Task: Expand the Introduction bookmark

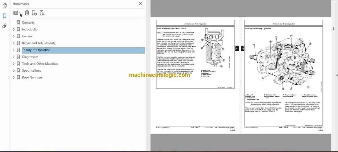Action: click(14, 29)
